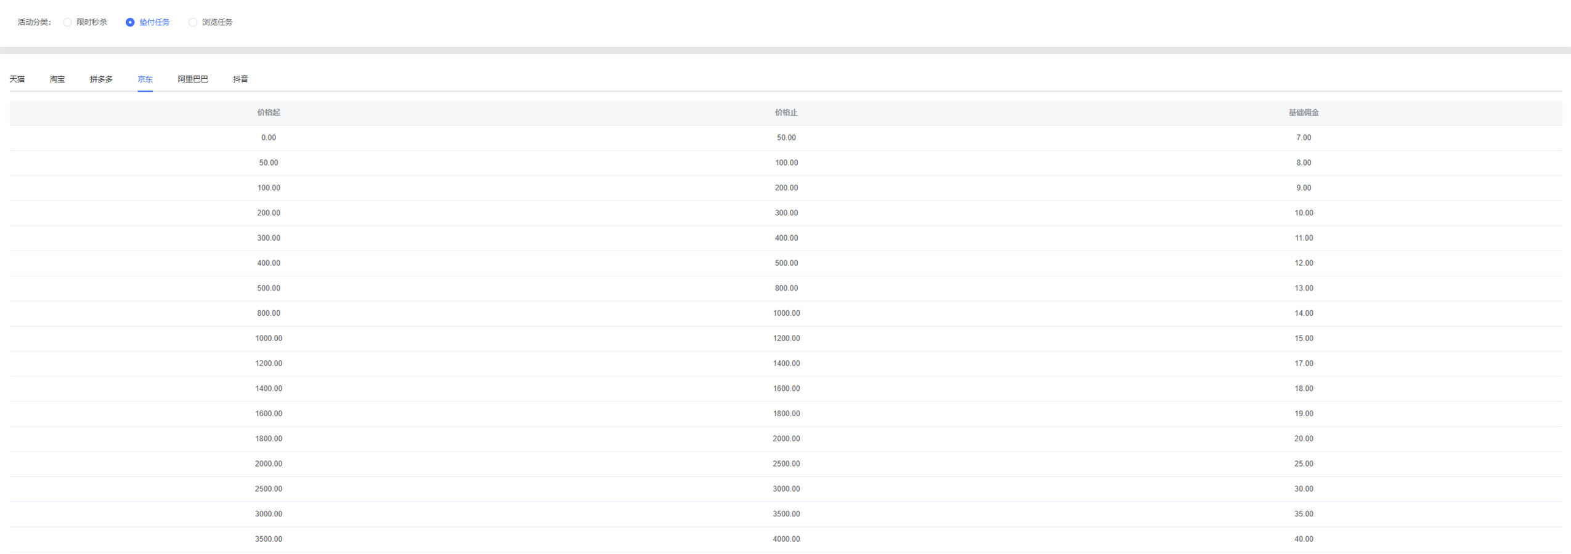This screenshot has height=554, width=1571.
Task: Click the 基础佣金 column header
Action: pyautogui.click(x=1304, y=113)
